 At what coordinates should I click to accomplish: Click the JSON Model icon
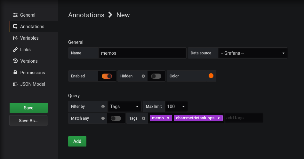tap(15, 84)
